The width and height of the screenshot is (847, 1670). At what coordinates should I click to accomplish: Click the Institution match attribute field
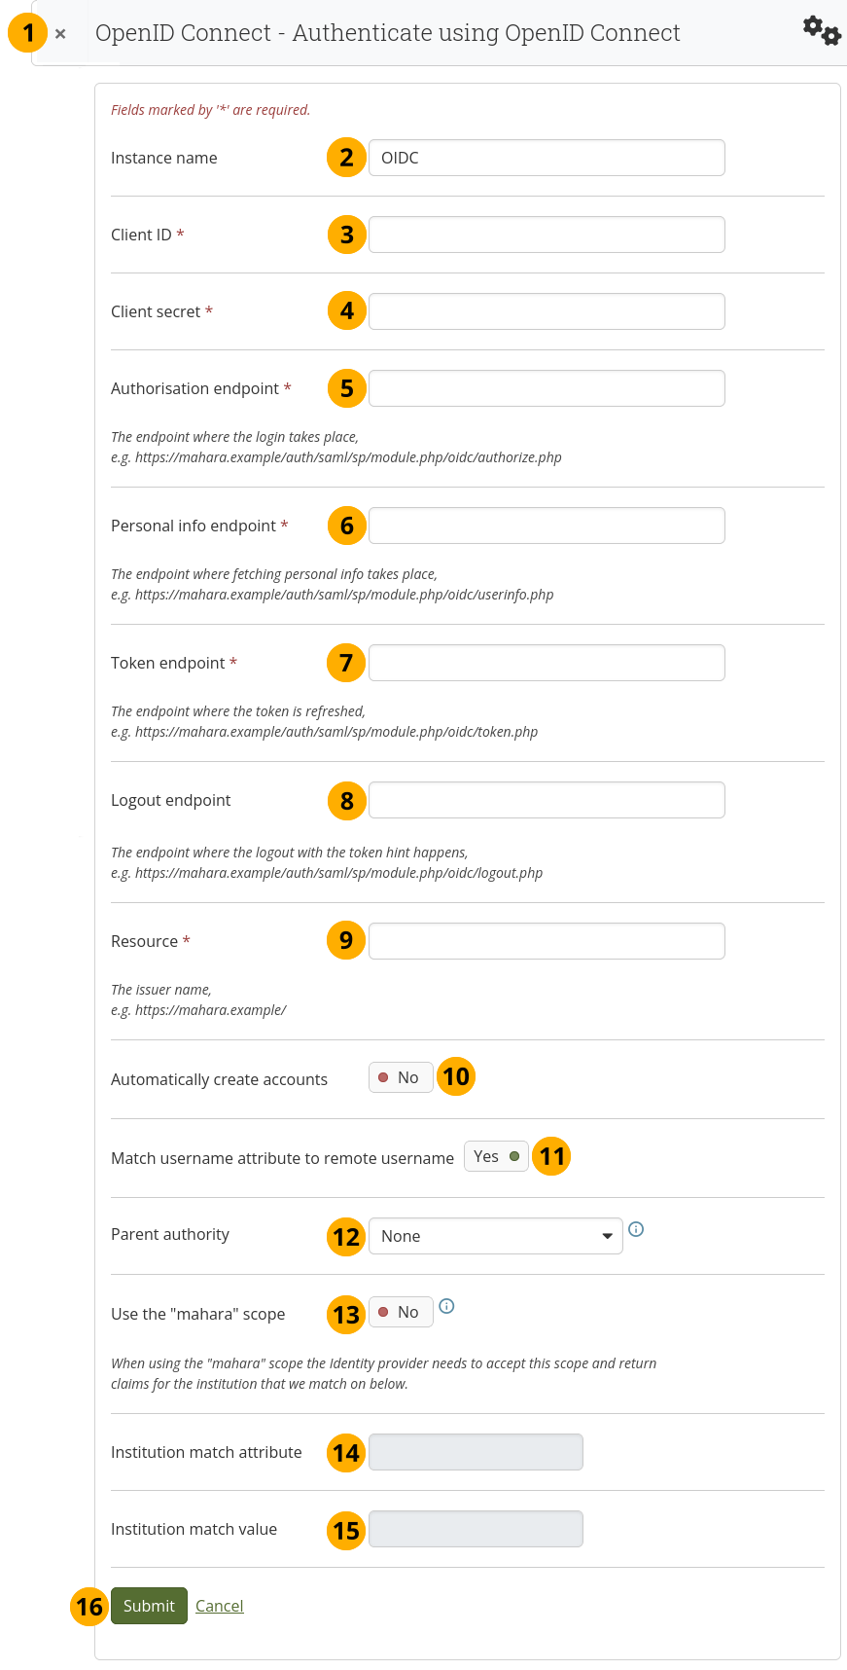click(476, 1452)
